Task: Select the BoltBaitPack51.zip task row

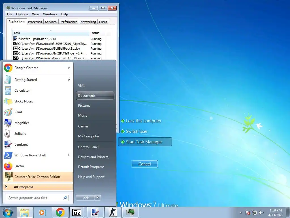Action: [61, 49]
